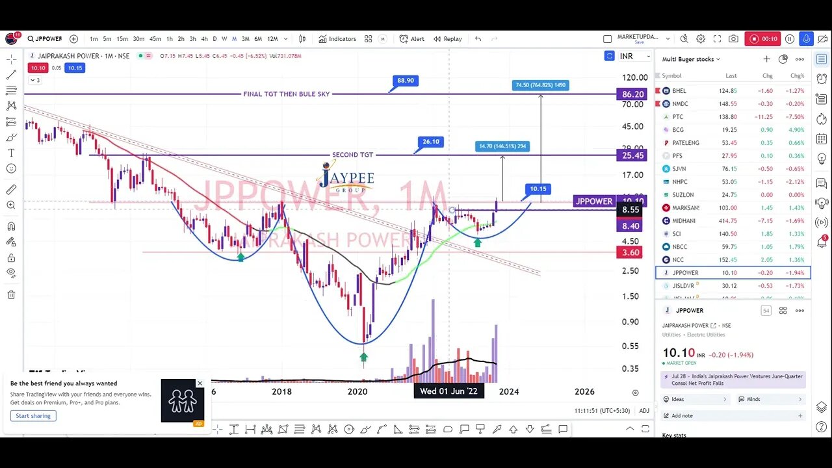Sort the watchlist by Chg% column
This screenshot has height=468, width=832.
[798, 76]
